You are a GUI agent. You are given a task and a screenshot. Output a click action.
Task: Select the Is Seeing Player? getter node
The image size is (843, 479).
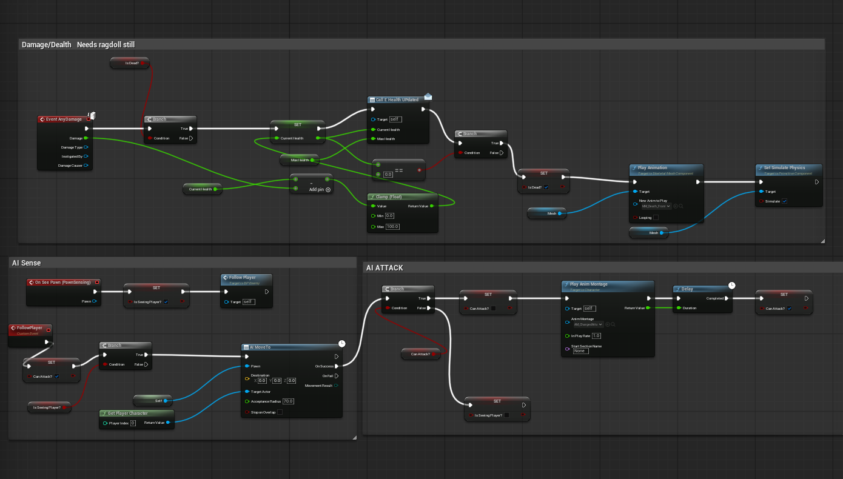click(50, 408)
